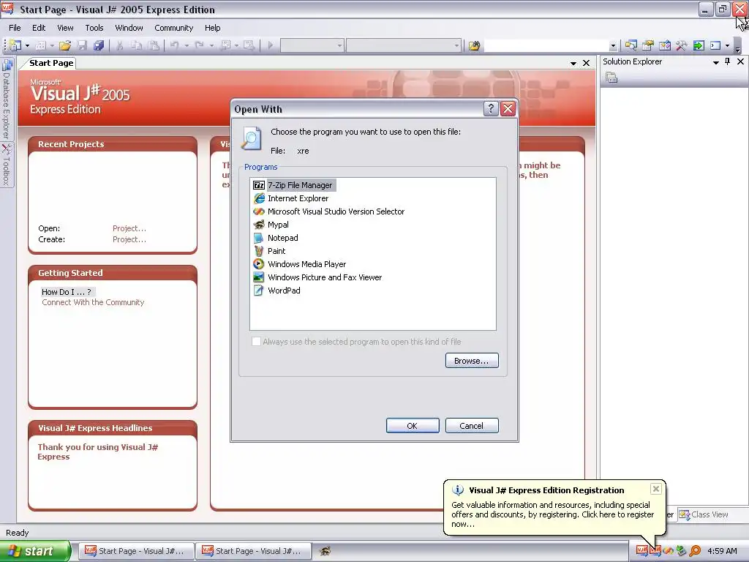The height and width of the screenshot is (562, 749).
Task: Click the Find text input field
Action: 546,45
